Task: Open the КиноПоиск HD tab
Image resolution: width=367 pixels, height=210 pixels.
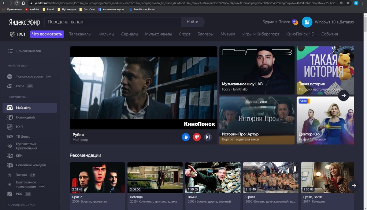Action: [x=300, y=34]
